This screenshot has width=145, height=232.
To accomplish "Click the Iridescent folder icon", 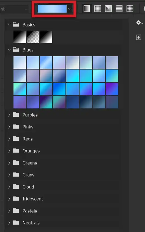I will (x=16, y=199).
